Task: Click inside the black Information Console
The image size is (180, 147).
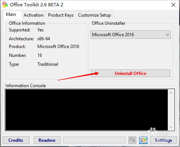Action: pos(86,110)
